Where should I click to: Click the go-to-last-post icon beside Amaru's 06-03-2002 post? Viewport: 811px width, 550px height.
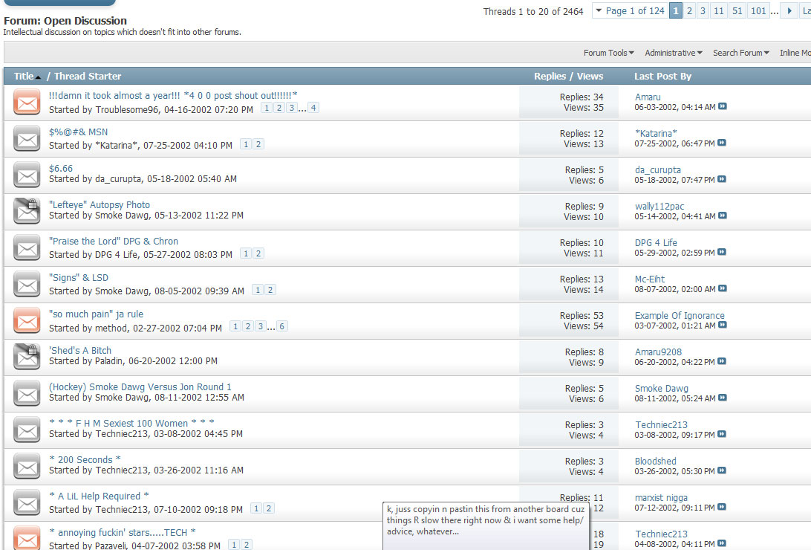[x=723, y=107]
